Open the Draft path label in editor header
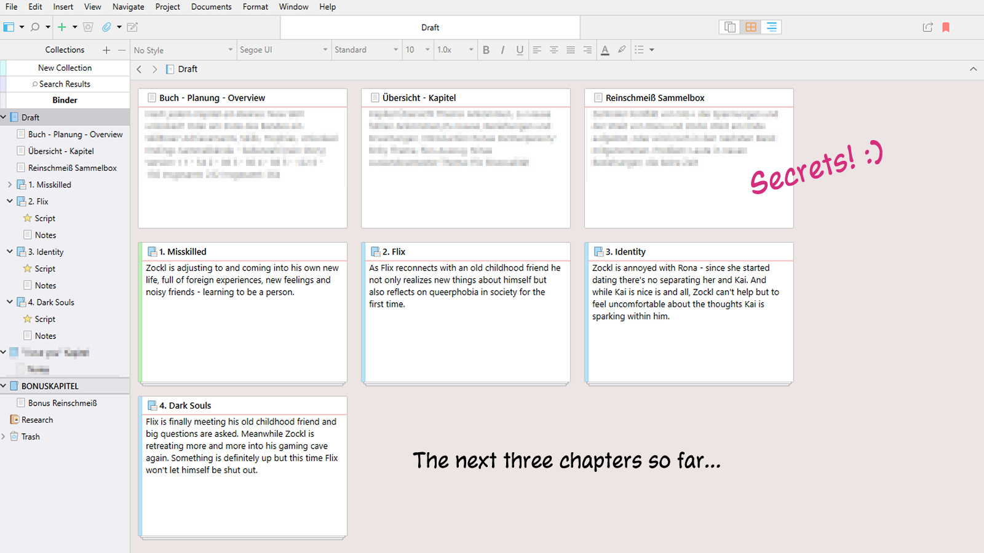Image resolution: width=984 pixels, height=553 pixels. click(x=188, y=69)
